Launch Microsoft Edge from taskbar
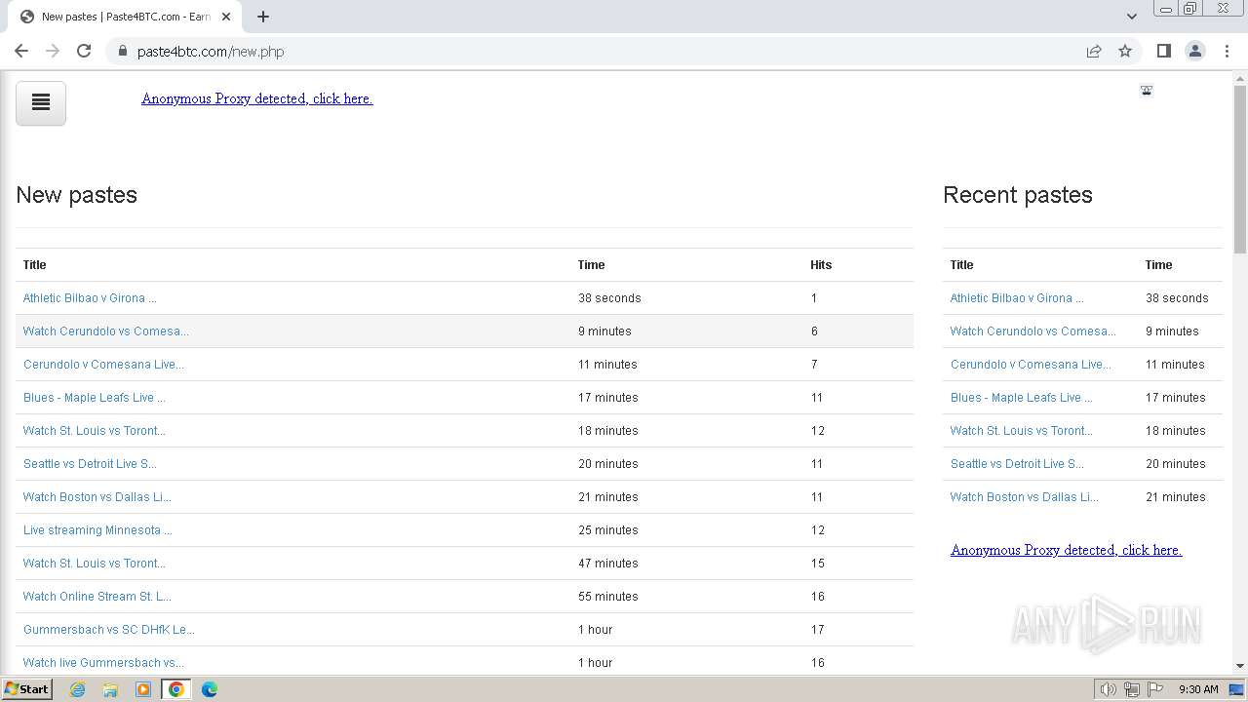The width and height of the screenshot is (1248, 702). click(209, 689)
